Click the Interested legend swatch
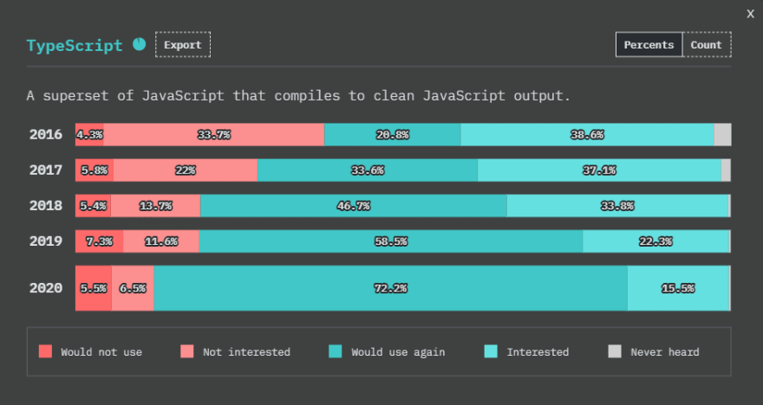 pyautogui.click(x=491, y=351)
